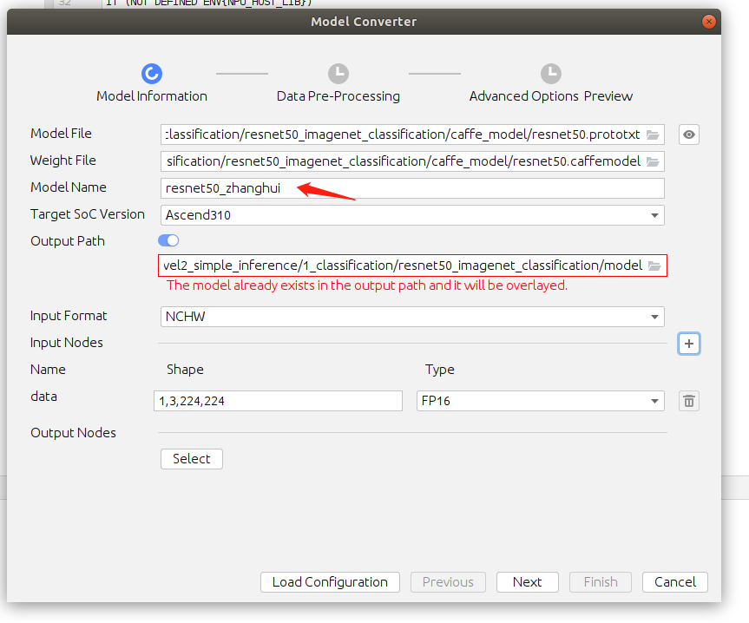Expand the Input Format NCHW dropdown
The image size is (749, 623).
412,317
